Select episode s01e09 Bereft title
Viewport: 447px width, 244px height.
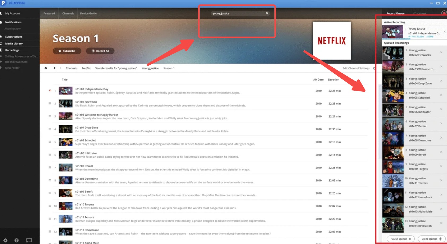[x=84, y=192]
